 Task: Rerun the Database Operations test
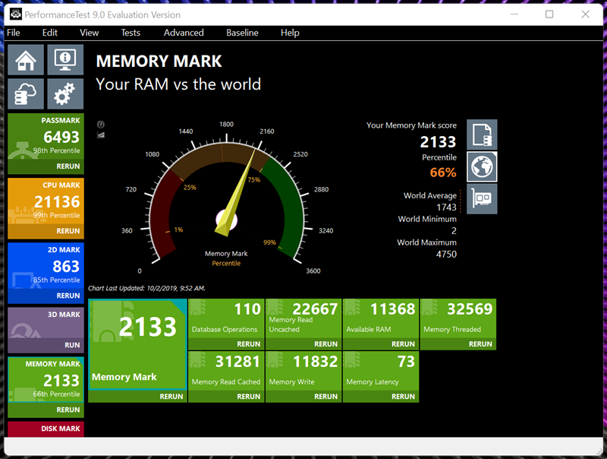coord(249,344)
